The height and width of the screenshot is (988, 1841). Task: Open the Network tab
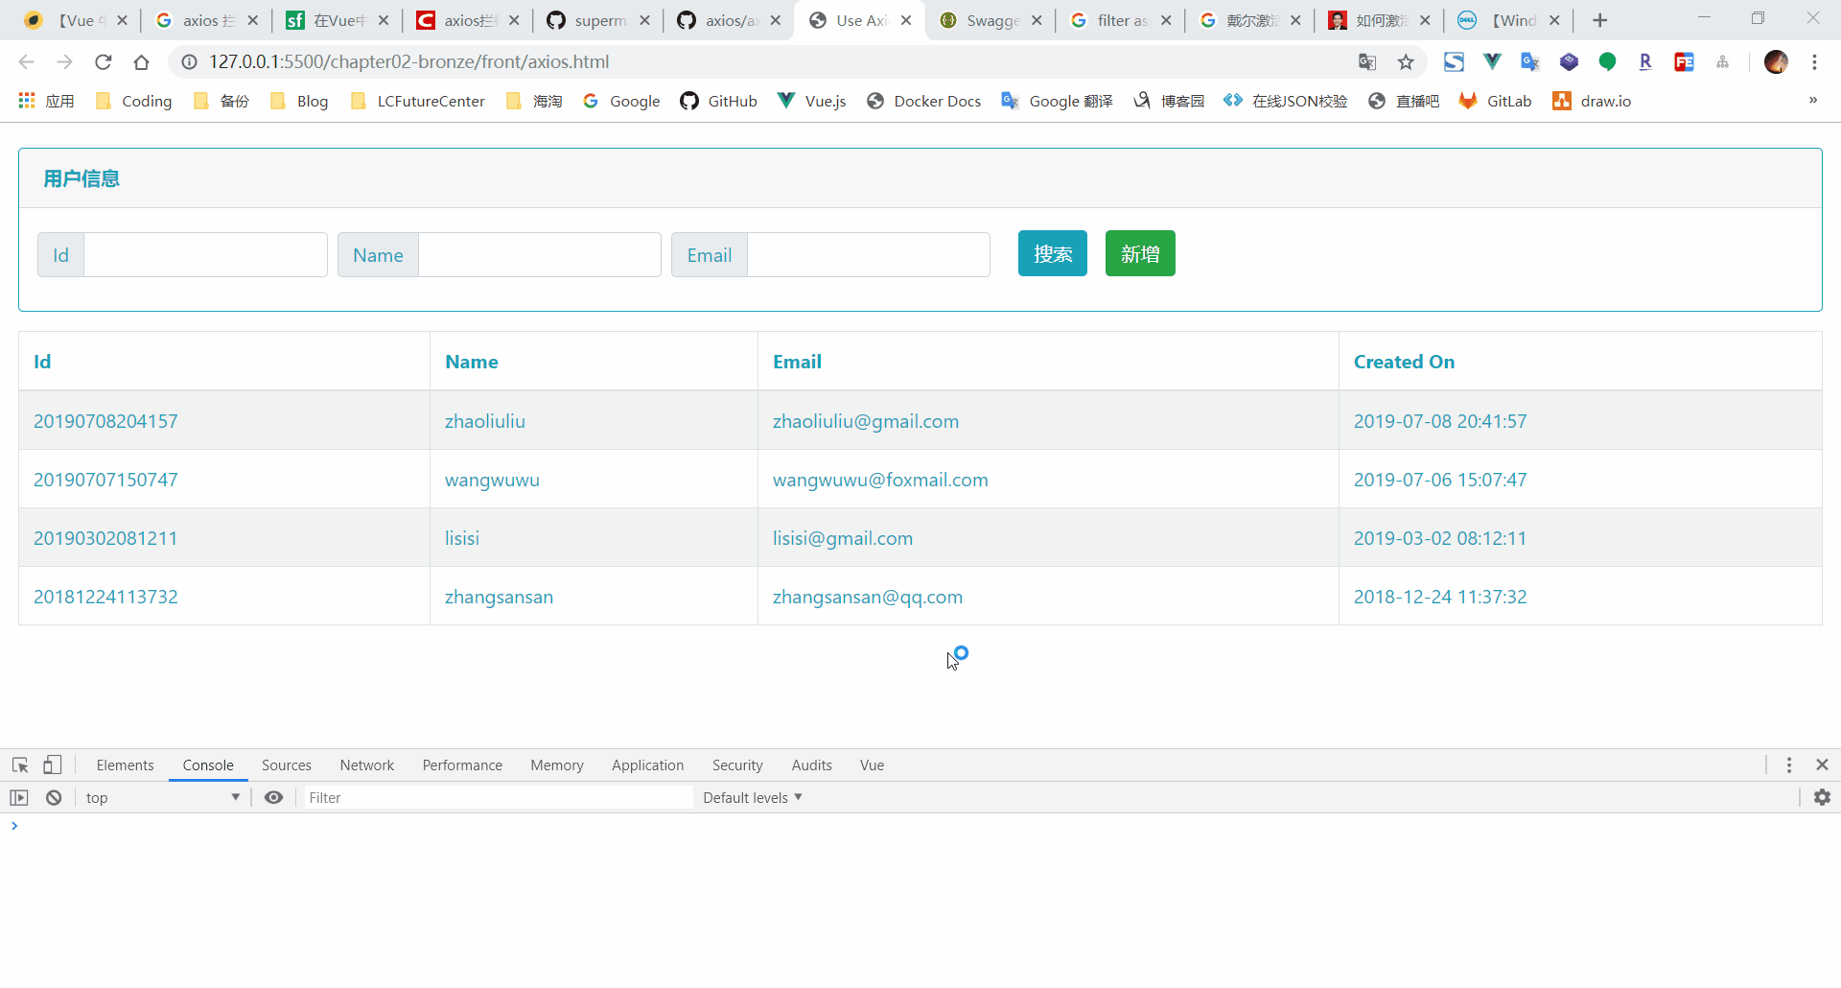(367, 765)
